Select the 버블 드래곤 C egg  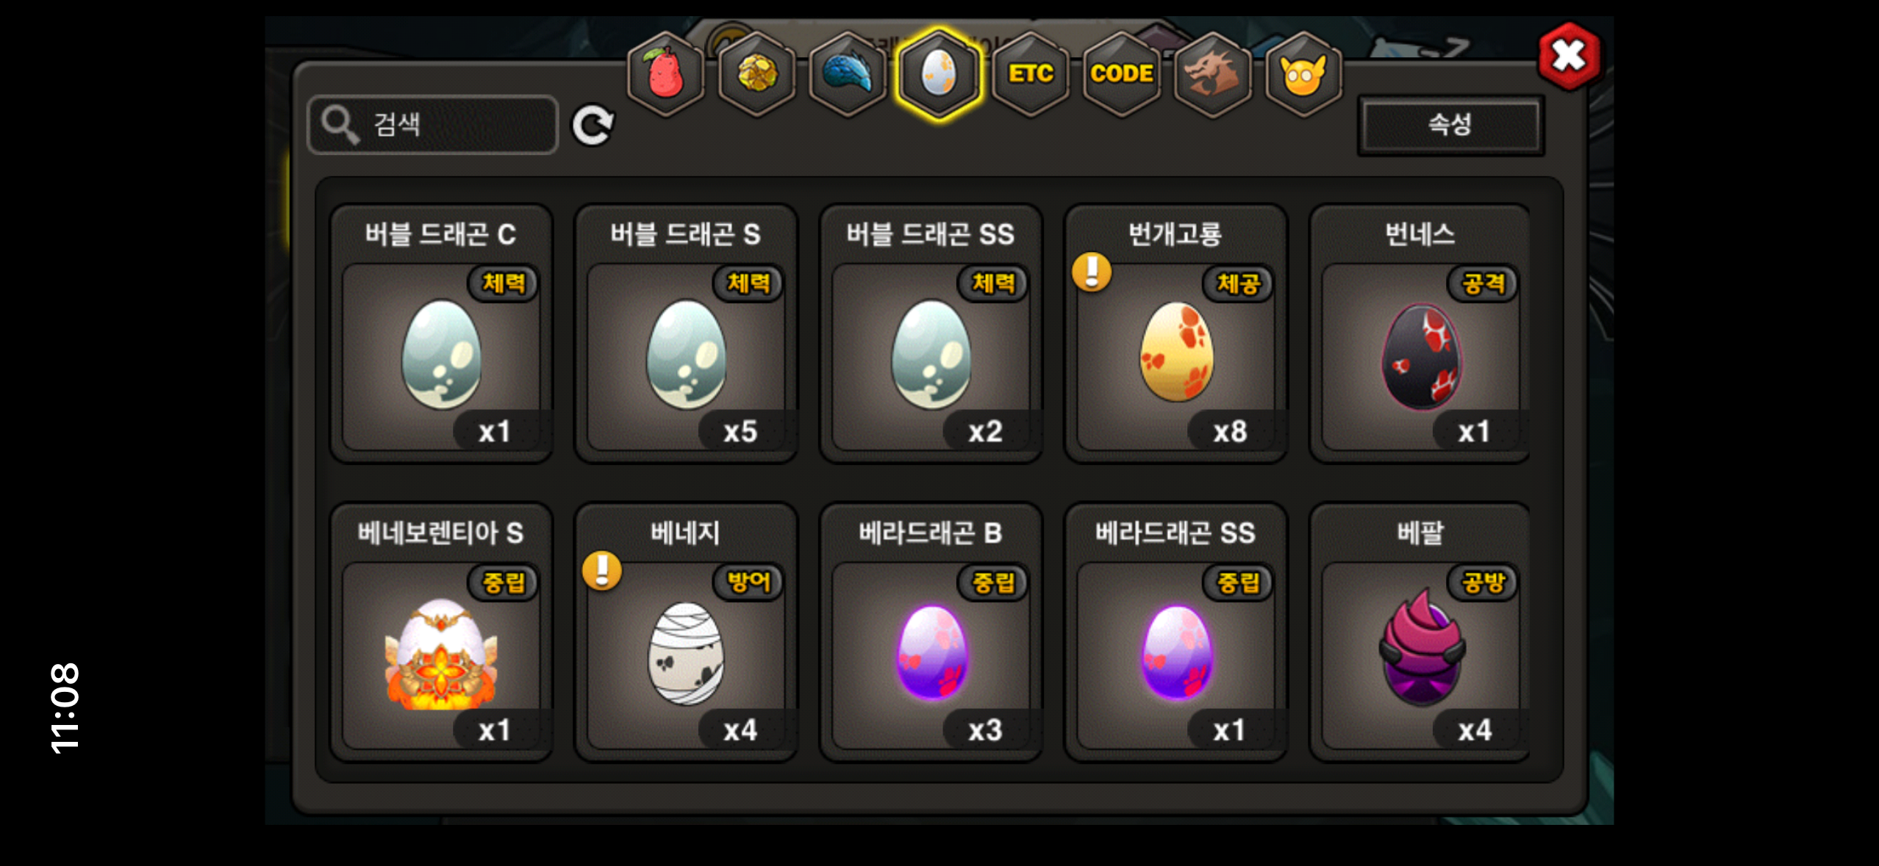[x=441, y=334]
